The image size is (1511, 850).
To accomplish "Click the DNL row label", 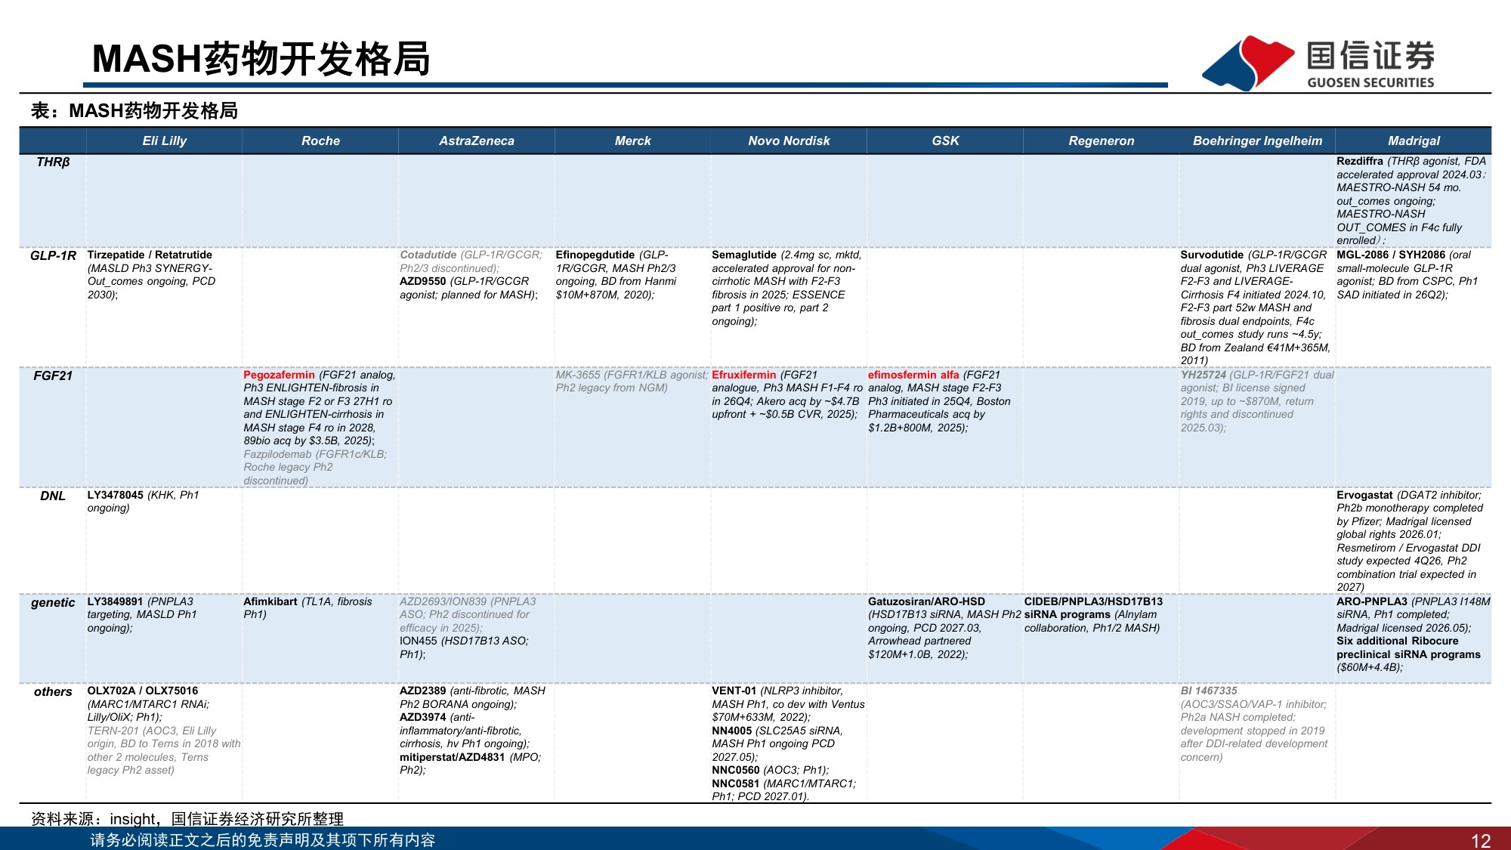I will click(x=53, y=496).
